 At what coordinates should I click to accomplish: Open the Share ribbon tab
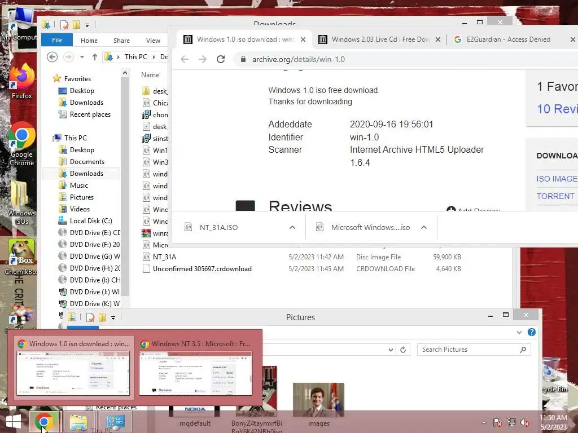122,41
